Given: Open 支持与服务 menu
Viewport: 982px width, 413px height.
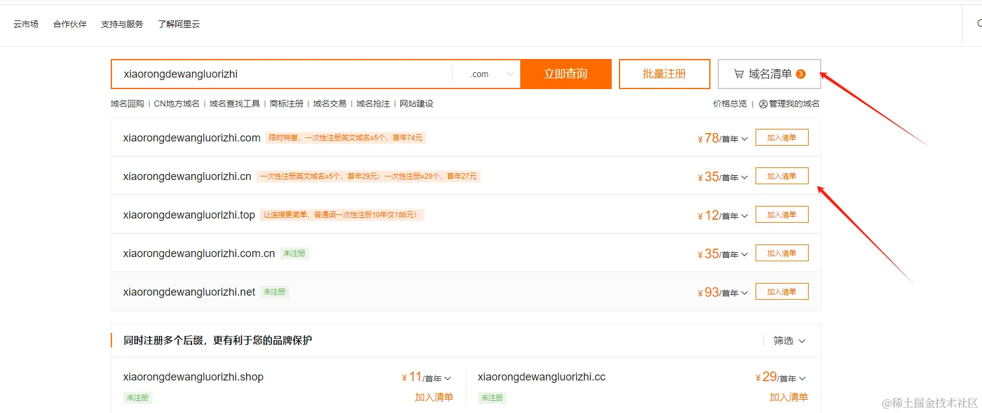Looking at the screenshot, I should tap(122, 24).
